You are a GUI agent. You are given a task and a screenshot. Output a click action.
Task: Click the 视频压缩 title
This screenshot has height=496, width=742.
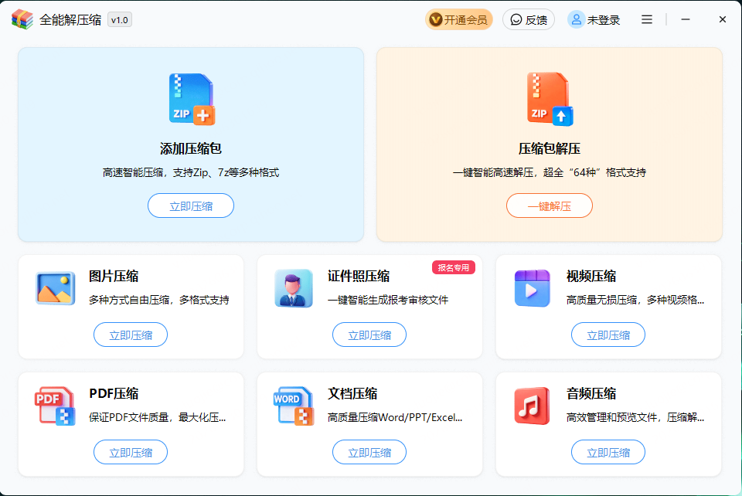click(x=591, y=276)
